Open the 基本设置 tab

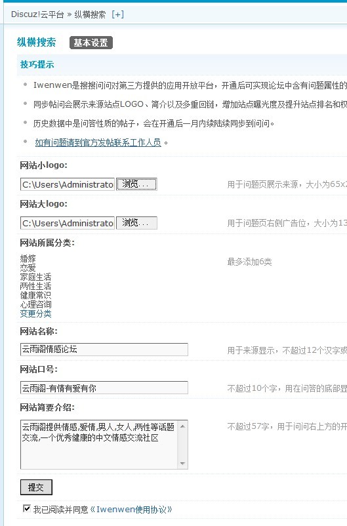coord(91,43)
